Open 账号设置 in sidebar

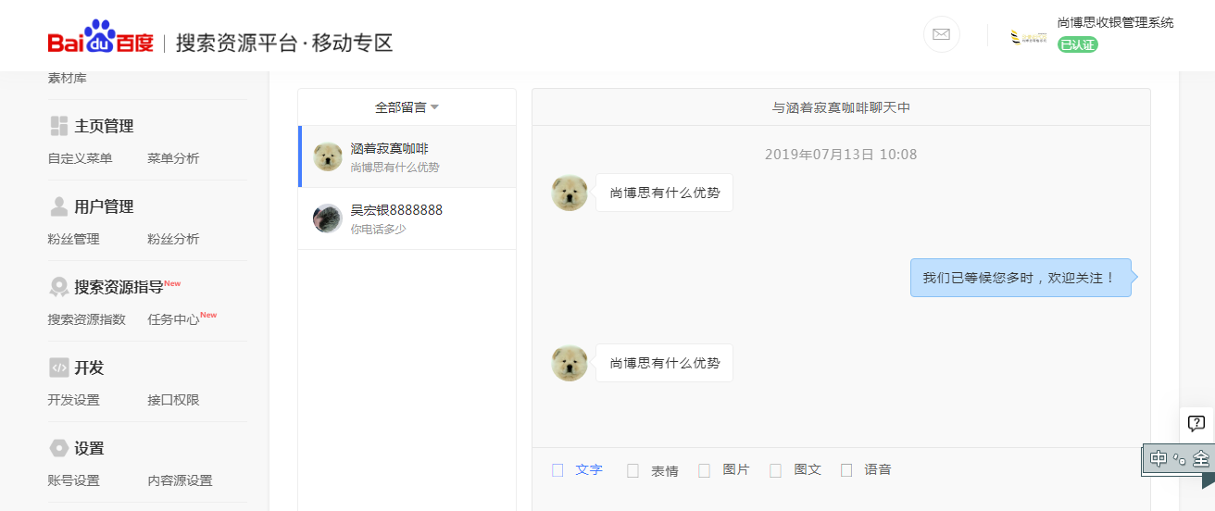(x=74, y=480)
